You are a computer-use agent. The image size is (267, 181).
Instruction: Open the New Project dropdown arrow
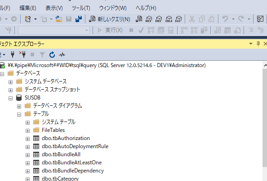click(x=36, y=19)
